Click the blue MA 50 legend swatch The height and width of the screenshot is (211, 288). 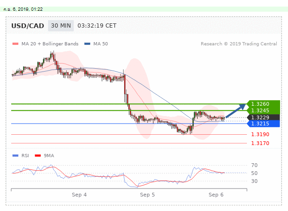87,44
